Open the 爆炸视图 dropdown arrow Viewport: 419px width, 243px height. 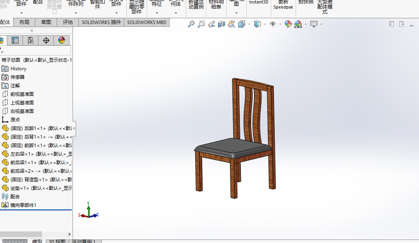[x=236, y=13]
